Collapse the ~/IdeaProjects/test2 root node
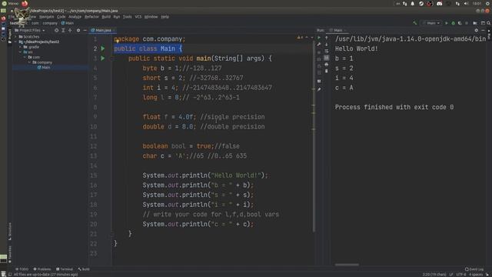Screen dimensions: 492x277 coord(15,42)
